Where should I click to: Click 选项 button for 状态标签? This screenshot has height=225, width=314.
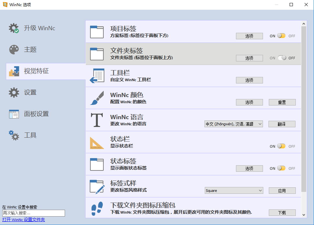pyautogui.click(x=249, y=169)
